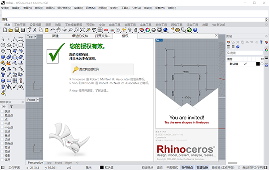Enable the 中心点 object snap checkbox

tap(2, 127)
